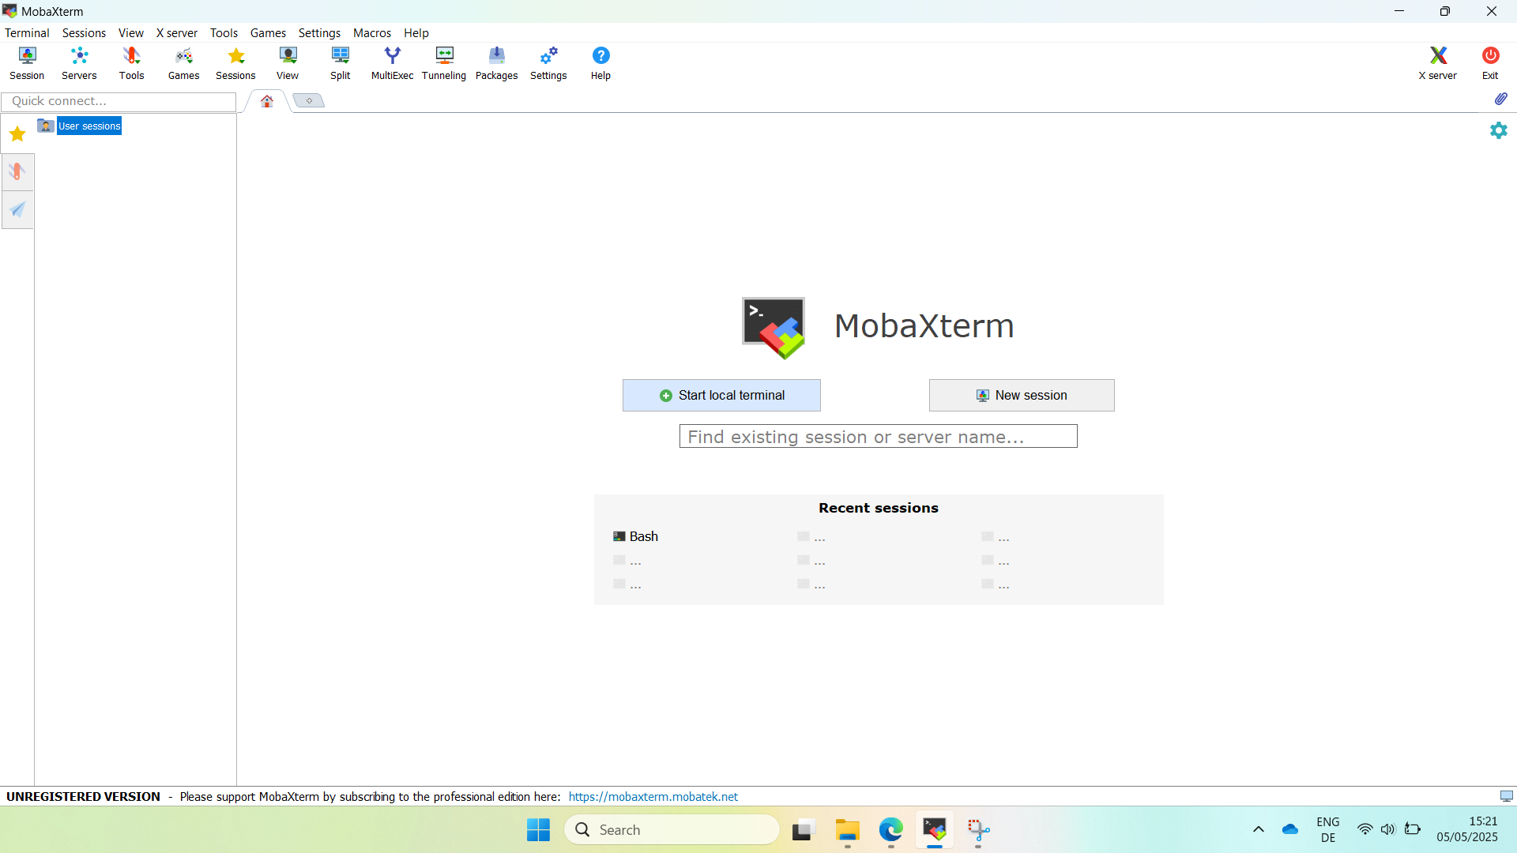The image size is (1517, 853).
Task: Select the sidebar Sessions star tab
Action: (17, 133)
